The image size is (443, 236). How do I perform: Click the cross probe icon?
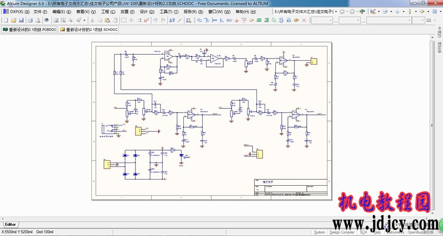tap(179, 20)
